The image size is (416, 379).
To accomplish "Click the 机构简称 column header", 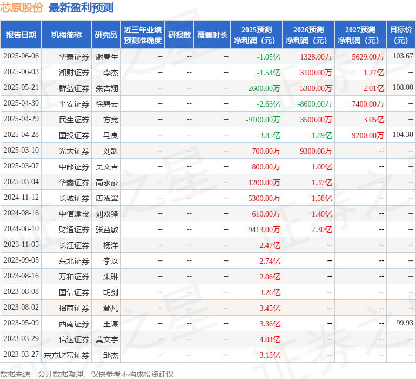I will tap(66, 35).
